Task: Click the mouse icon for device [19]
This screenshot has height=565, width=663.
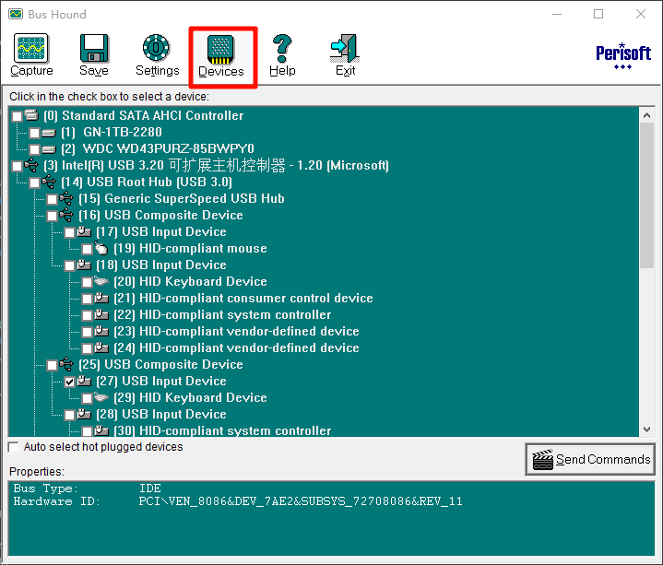Action: pyautogui.click(x=101, y=248)
